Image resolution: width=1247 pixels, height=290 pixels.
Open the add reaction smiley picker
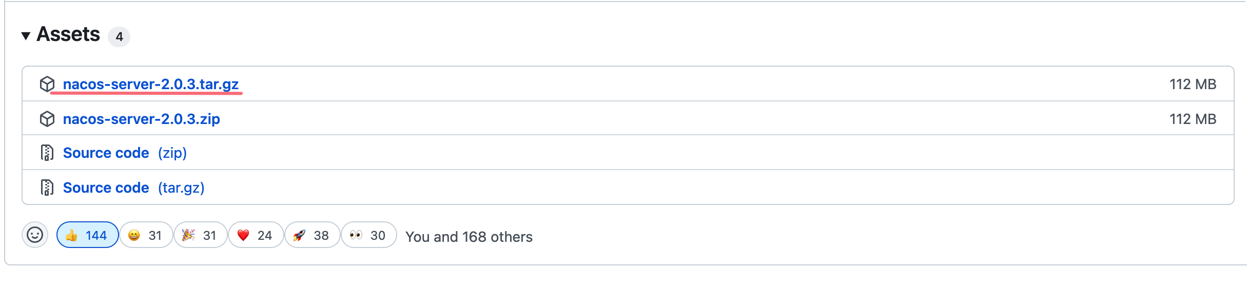[x=35, y=235]
